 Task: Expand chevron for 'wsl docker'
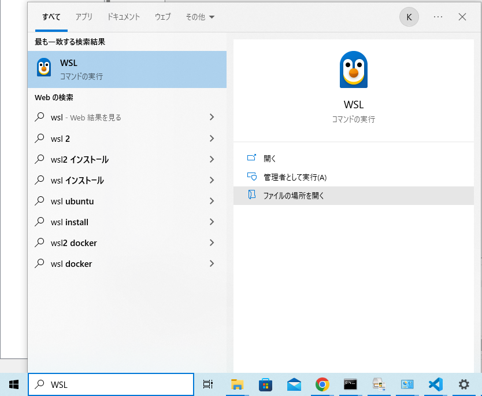tap(212, 263)
